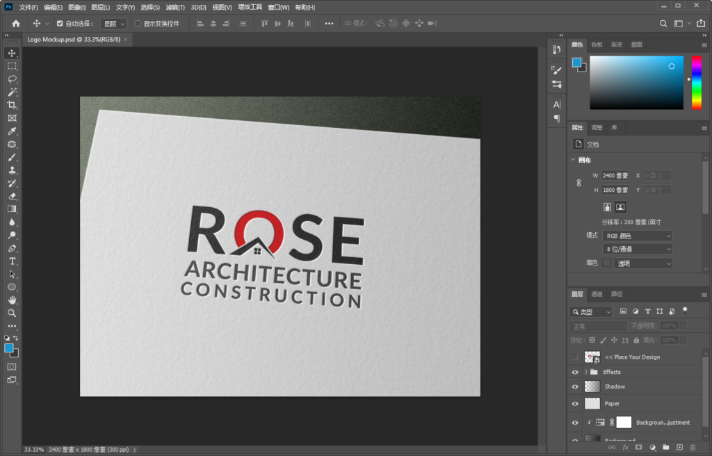Open the workspace switcher dropdown
Viewport: 712px width, 456px height.
tap(683, 24)
